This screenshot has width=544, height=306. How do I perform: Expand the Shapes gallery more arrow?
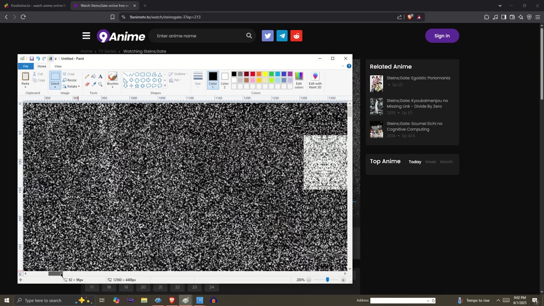(165, 86)
